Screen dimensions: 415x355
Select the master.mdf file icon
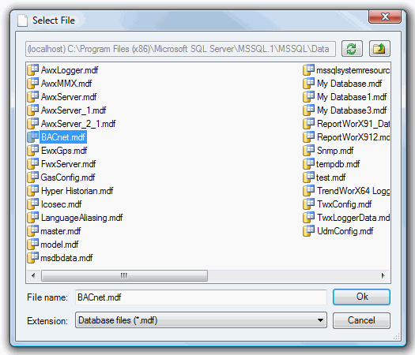click(x=33, y=231)
